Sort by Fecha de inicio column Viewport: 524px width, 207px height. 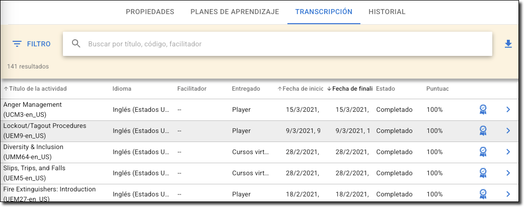point(302,89)
